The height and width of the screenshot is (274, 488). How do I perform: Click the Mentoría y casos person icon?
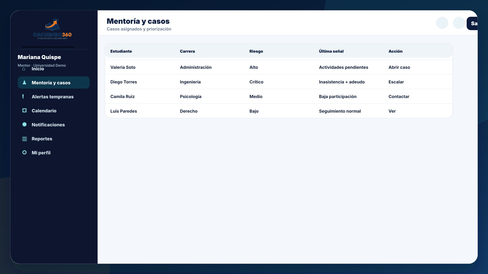(24, 83)
